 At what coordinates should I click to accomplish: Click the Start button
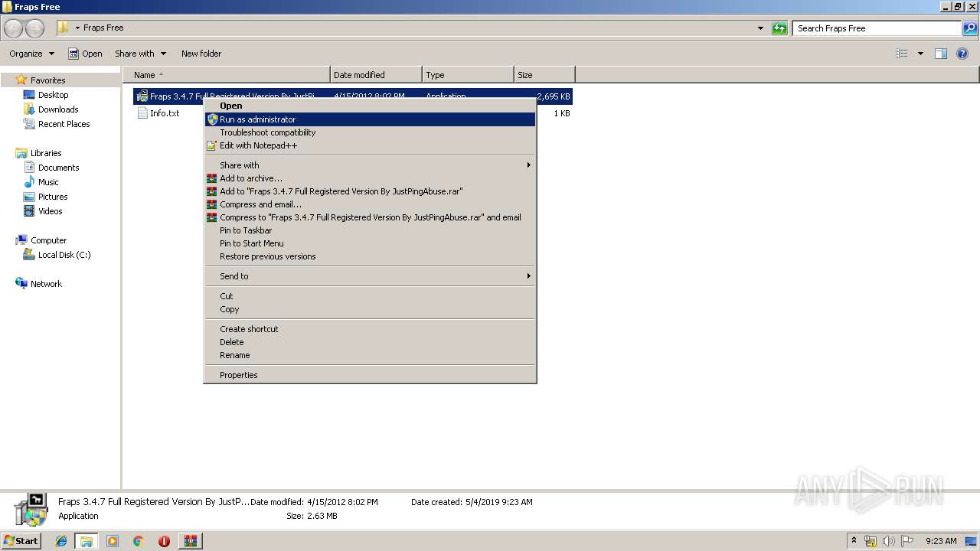[21, 540]
